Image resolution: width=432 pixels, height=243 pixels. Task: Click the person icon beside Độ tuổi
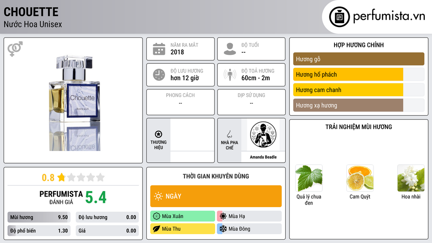click(x=230, y=49)
